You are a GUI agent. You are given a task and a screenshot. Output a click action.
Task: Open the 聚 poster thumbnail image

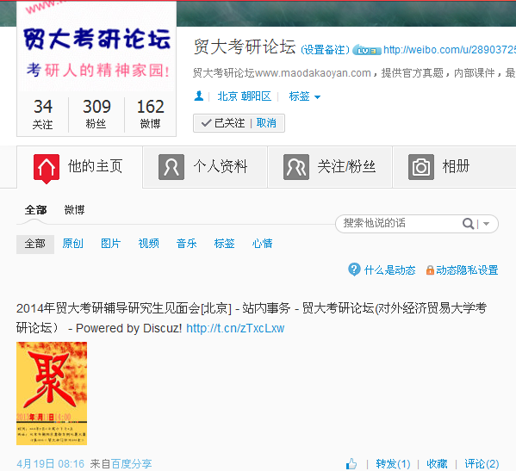pos(52,394)
